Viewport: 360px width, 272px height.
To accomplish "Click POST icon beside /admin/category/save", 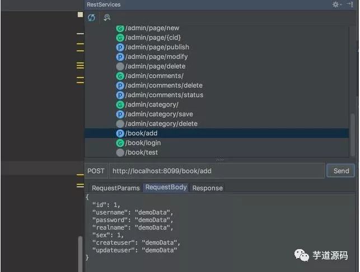I will coord(120,114).
